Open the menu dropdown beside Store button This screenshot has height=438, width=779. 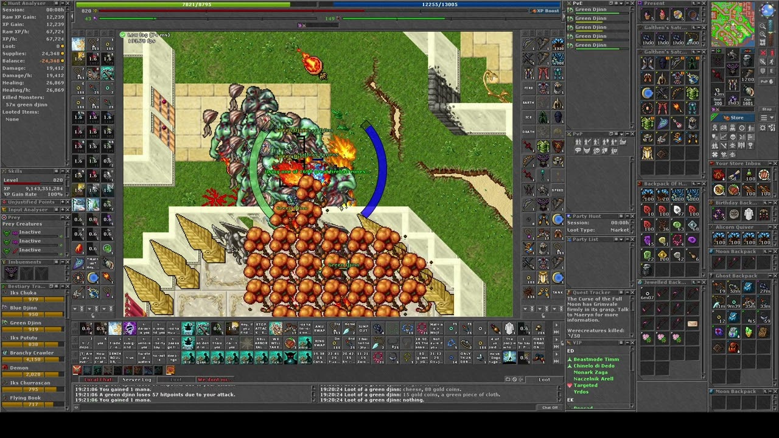[767, 117]
